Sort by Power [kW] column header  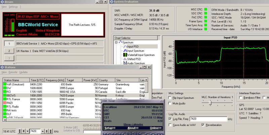coord(90,80)
